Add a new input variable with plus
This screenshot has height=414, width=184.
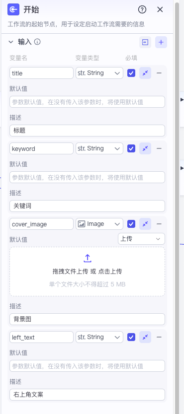point(161,42)
